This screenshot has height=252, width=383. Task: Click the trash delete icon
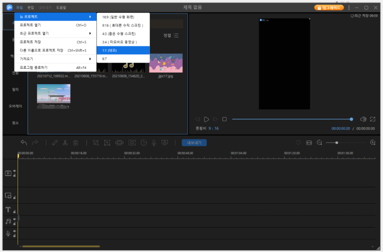click(76, 143)
